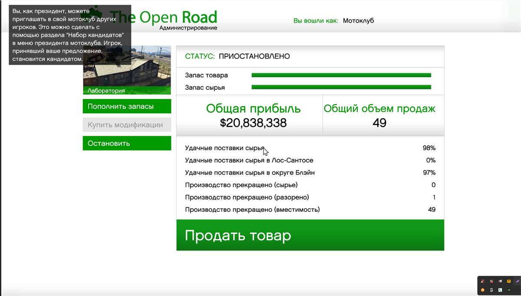Click 'Производство прекращено (сырье)' row
The height and width of the screenshot is (296, 521).
click(310, 185)
